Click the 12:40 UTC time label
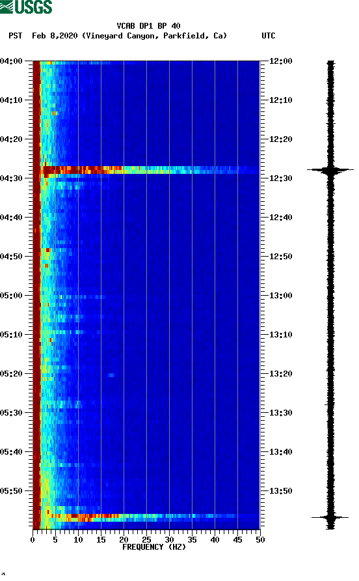This screenshot has width=359, height=581. 280,217
